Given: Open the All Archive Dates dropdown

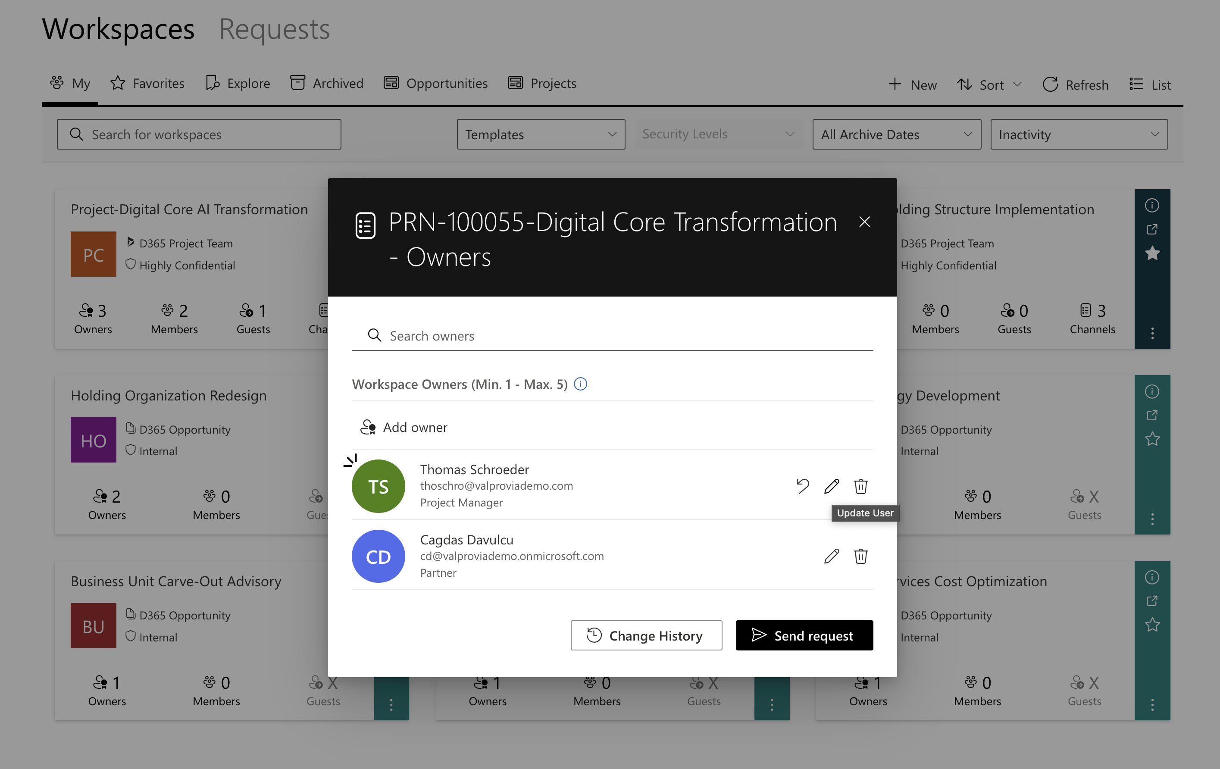Looking at the screenshot, I should [x=896, y=134].
